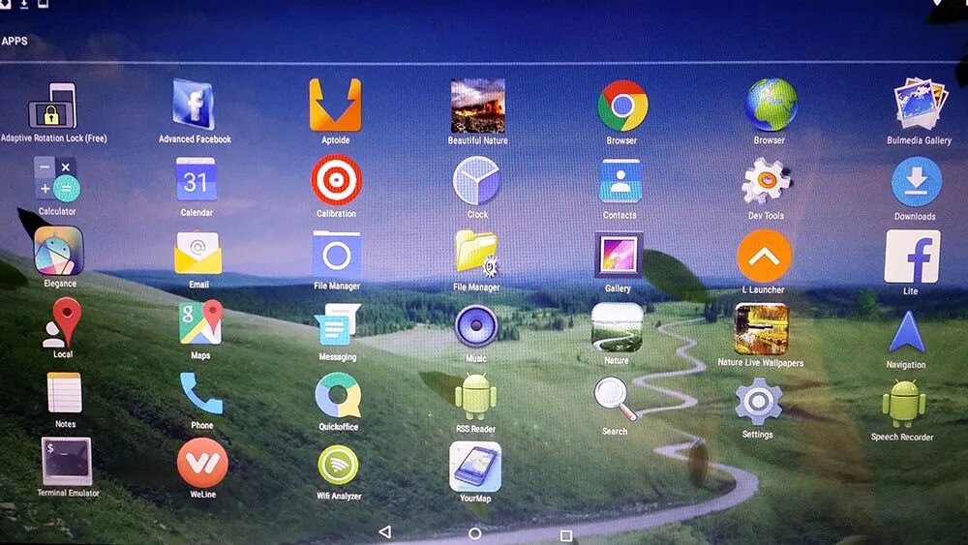This screenshot has height=545, width=968.
Task: Select the APPS tab header
Action: pos(15,42)
